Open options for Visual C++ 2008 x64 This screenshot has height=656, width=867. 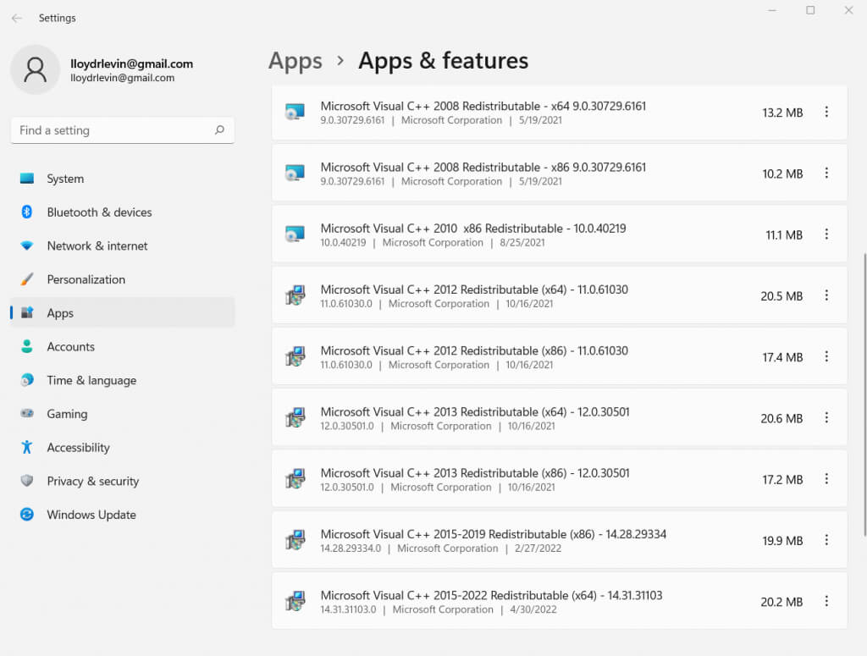coord(826,113)
